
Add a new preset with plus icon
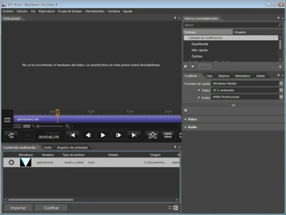pyautogui.click(x=193, y=66)
